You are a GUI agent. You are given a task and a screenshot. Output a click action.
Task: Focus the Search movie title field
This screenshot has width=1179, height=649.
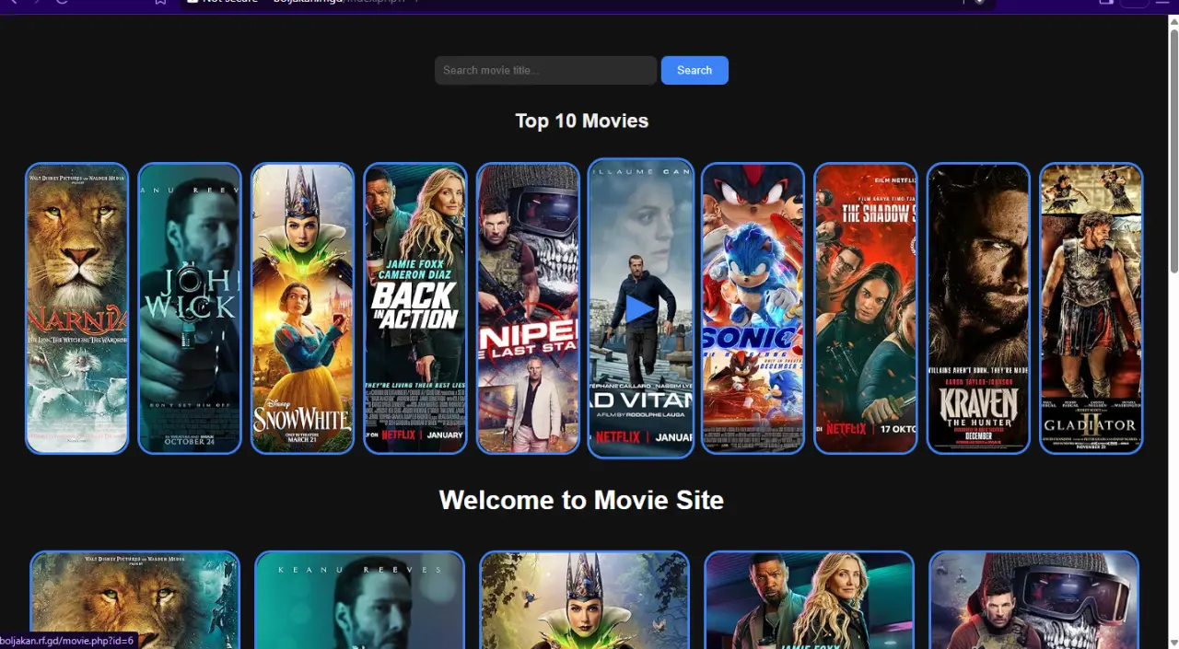pyautogui.click(x=545, y=70)
